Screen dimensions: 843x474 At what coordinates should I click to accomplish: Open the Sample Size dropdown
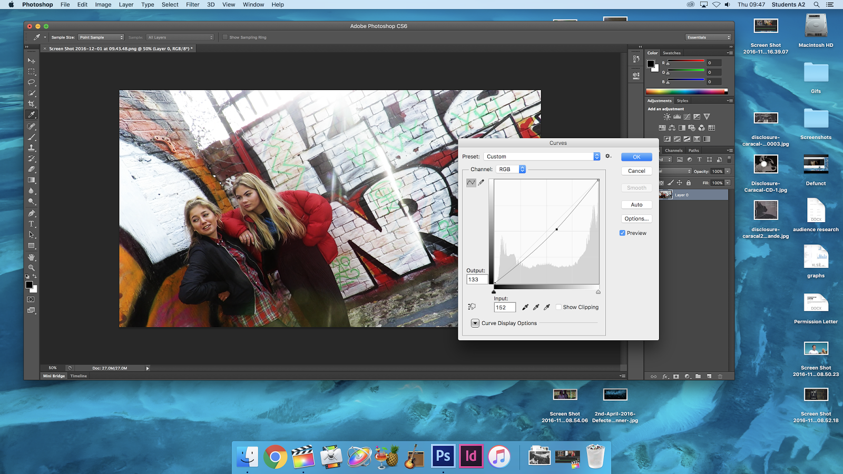pos(101,37)
